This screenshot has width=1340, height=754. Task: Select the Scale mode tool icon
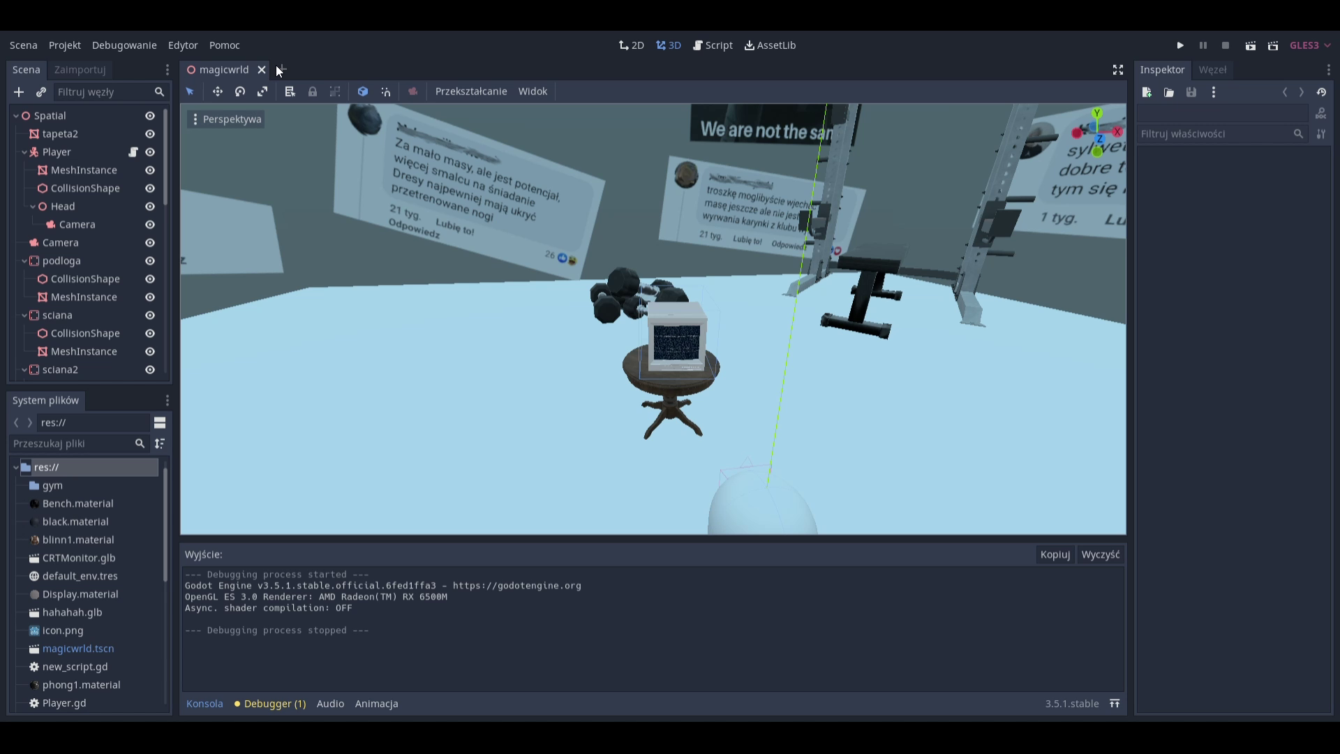(262, 91)
